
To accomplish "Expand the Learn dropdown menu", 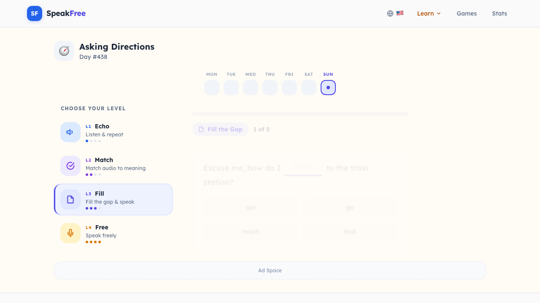I will (x=429, y=13).
